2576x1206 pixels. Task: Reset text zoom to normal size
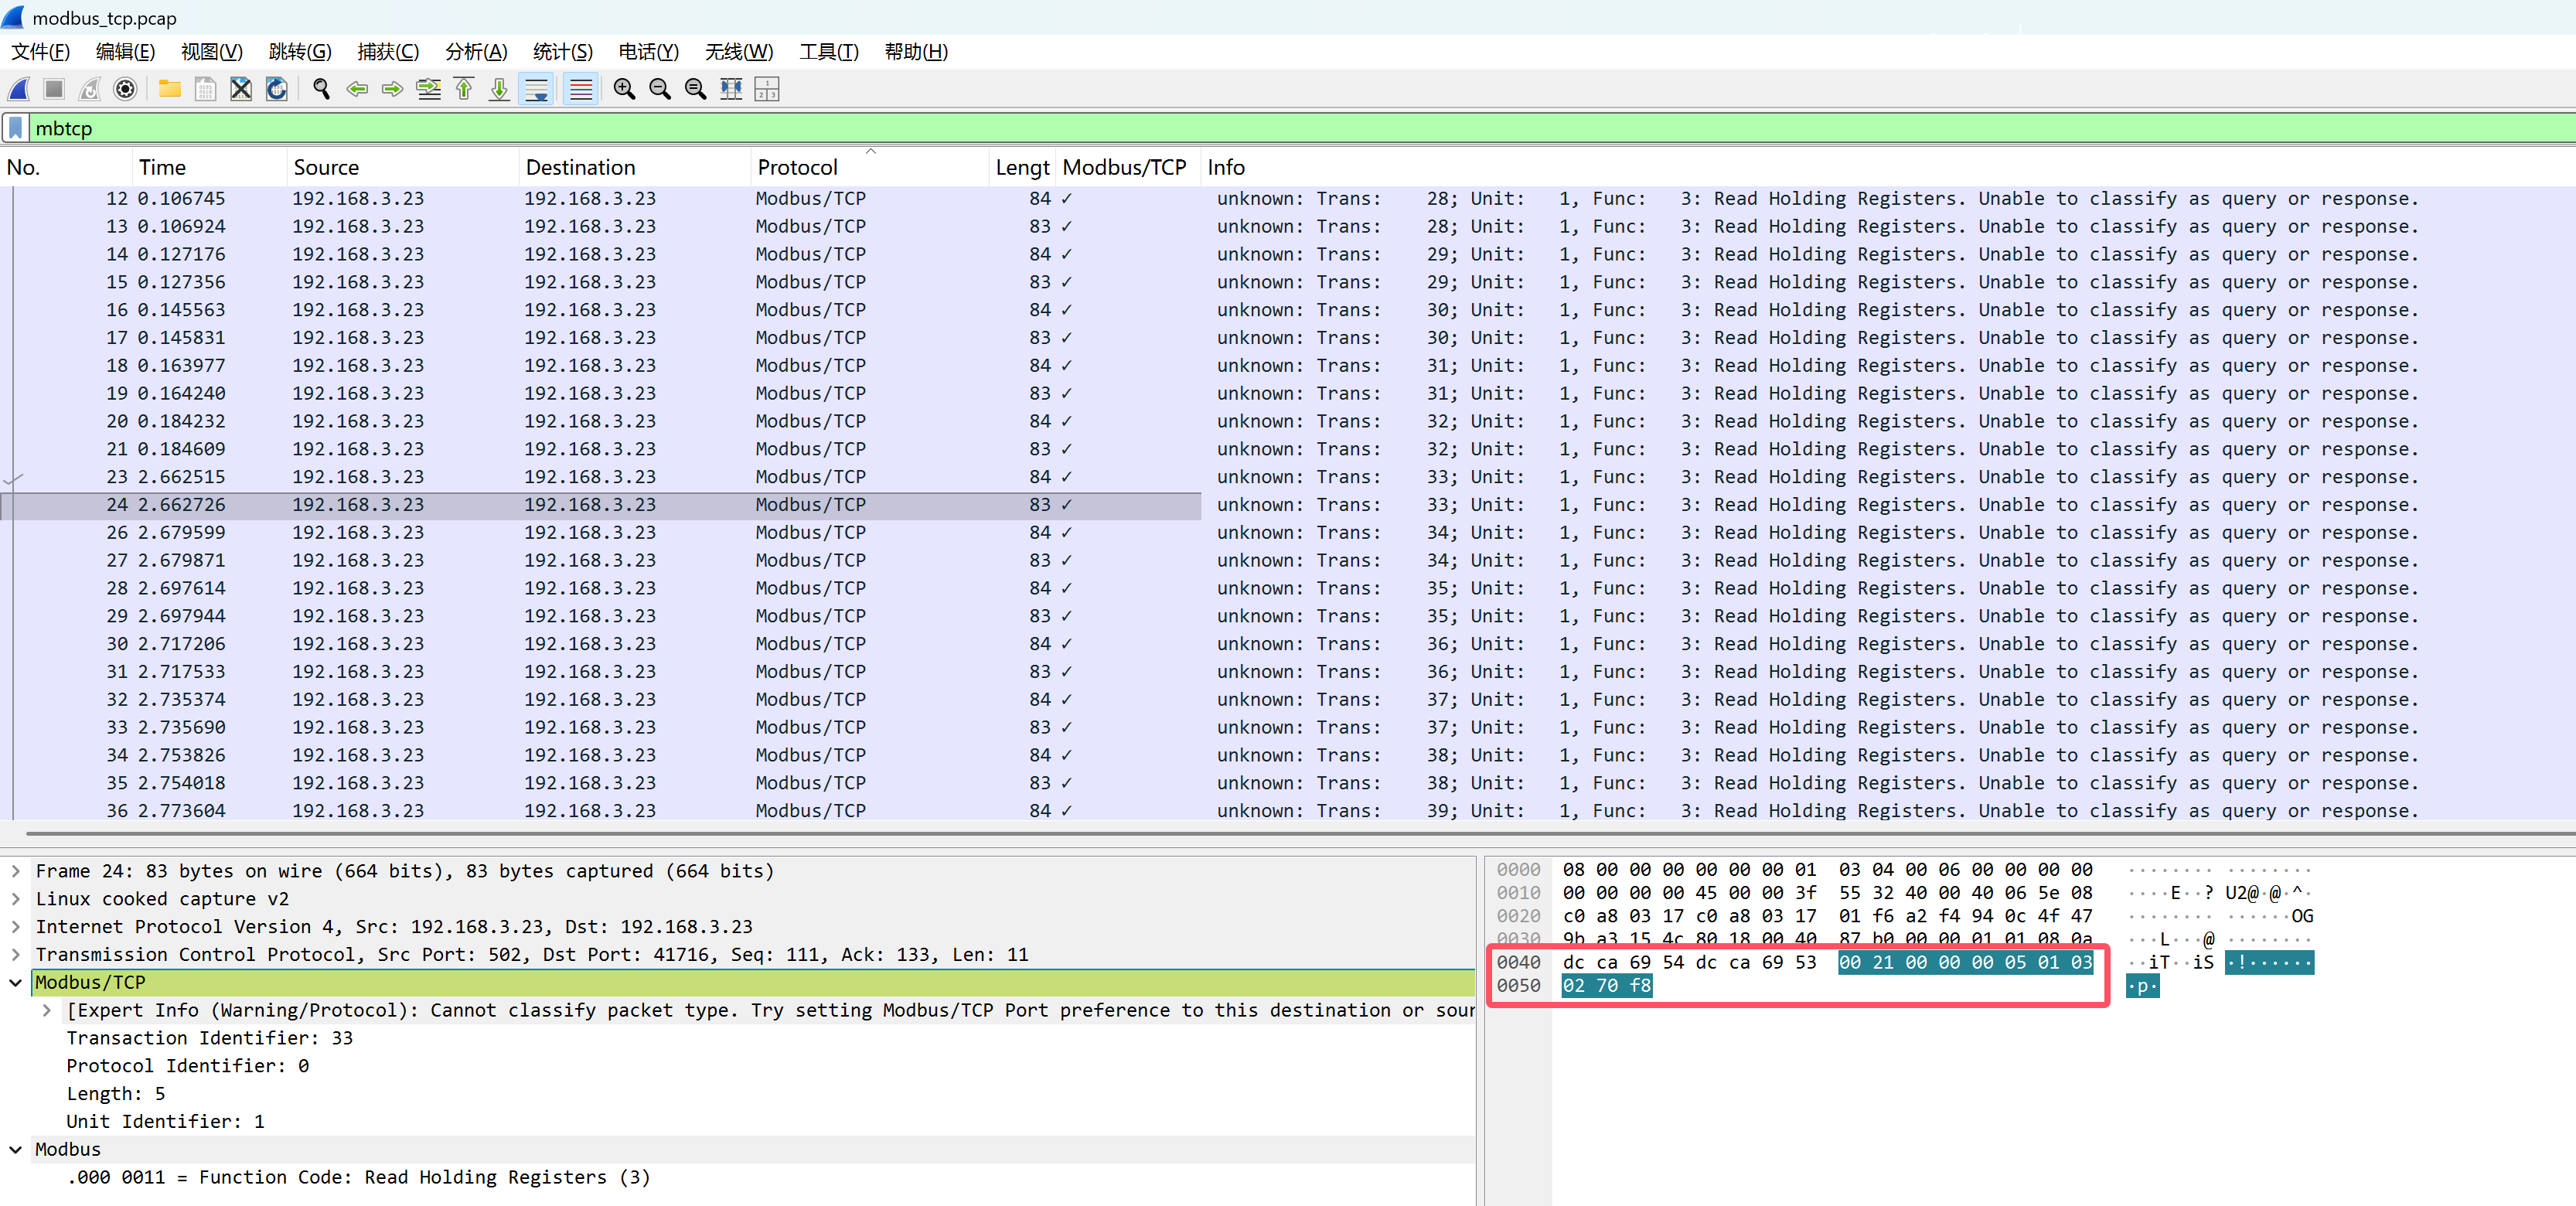coord(696,89)
